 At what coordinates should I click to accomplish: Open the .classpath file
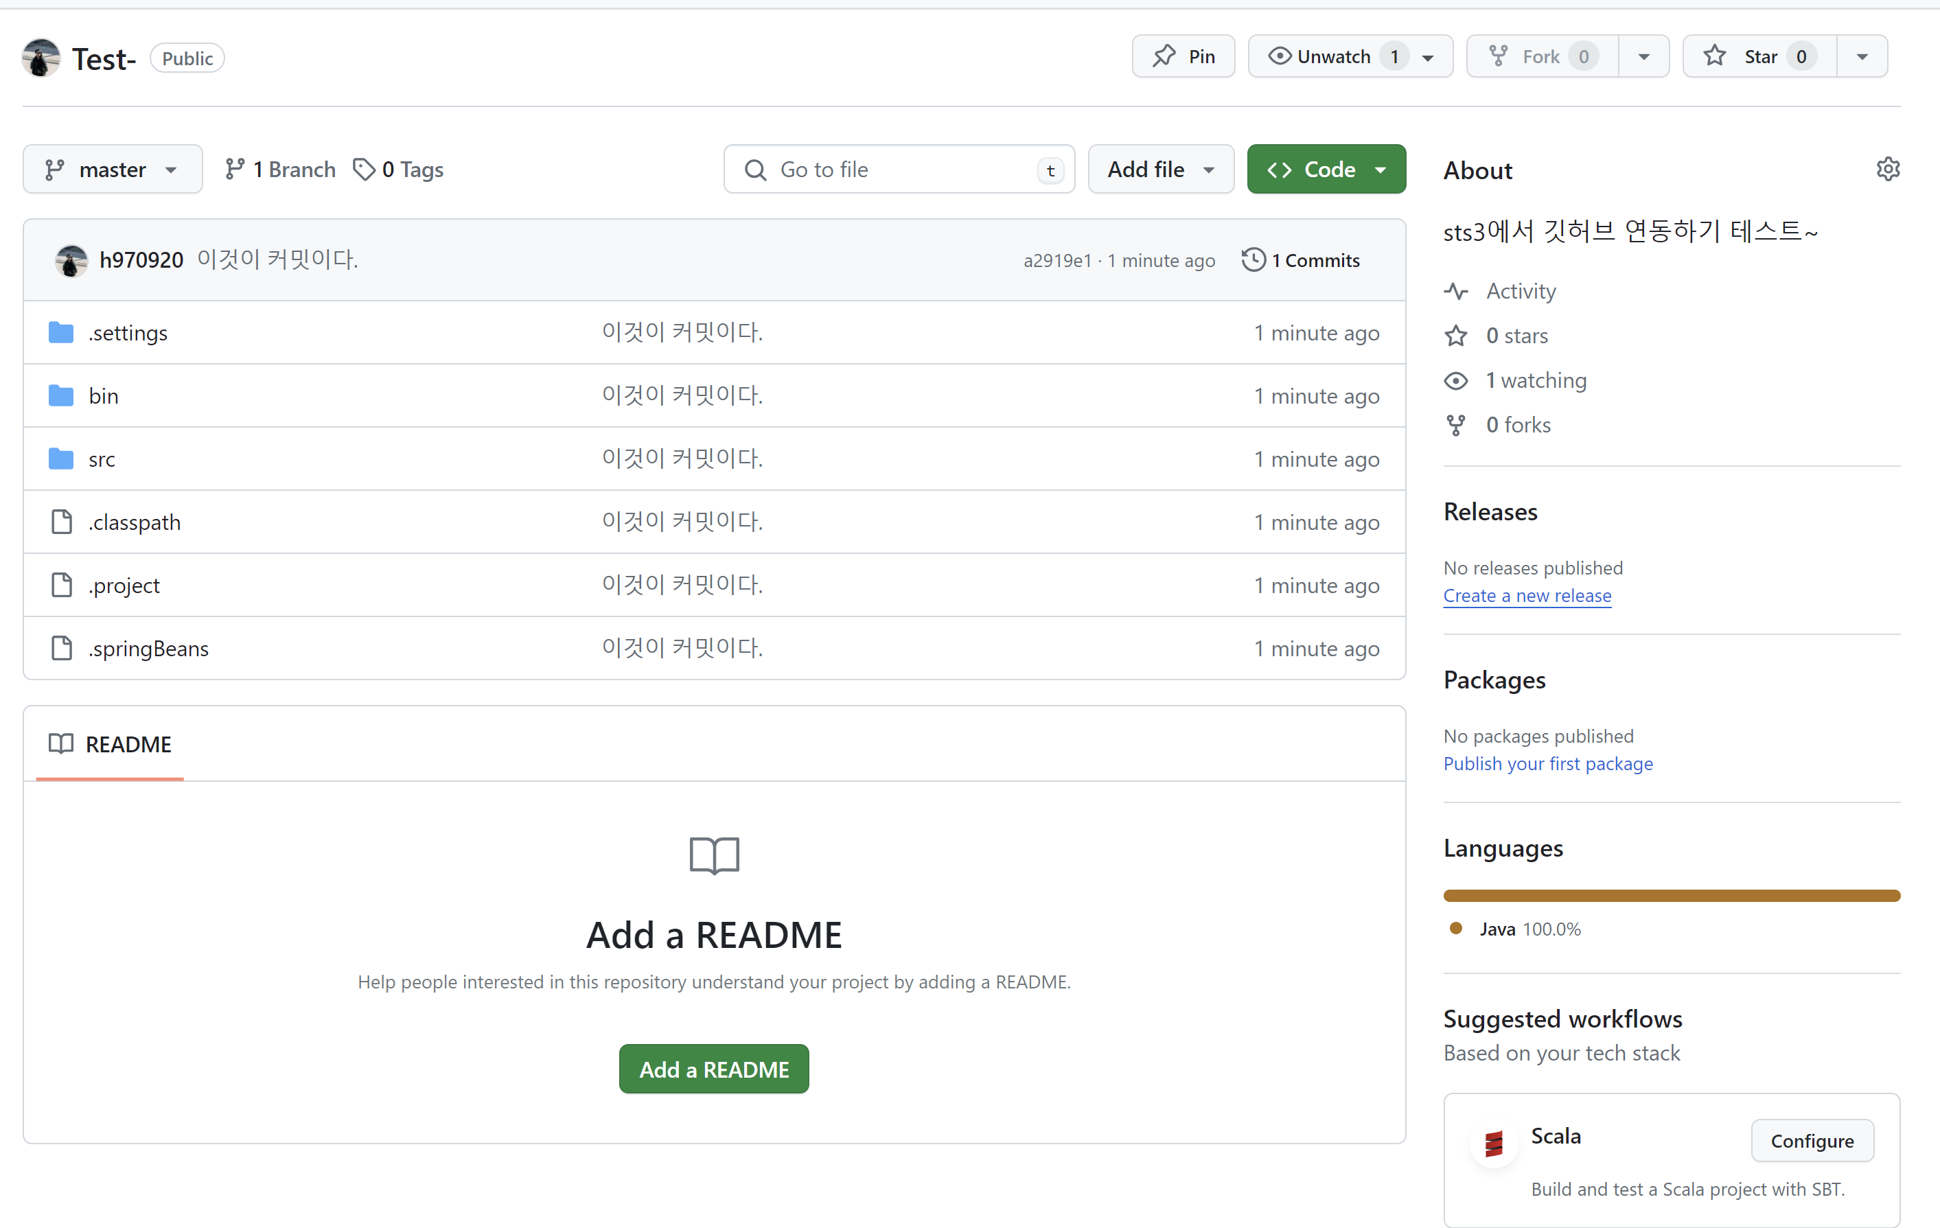click(135, 522)
